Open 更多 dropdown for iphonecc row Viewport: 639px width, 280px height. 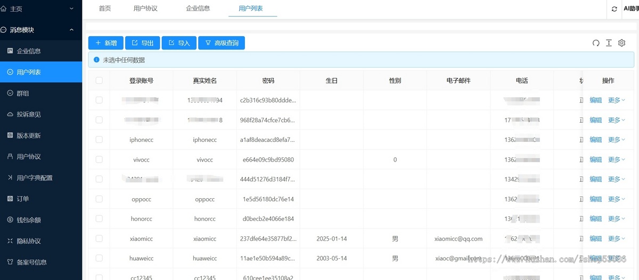pos(617,140)
